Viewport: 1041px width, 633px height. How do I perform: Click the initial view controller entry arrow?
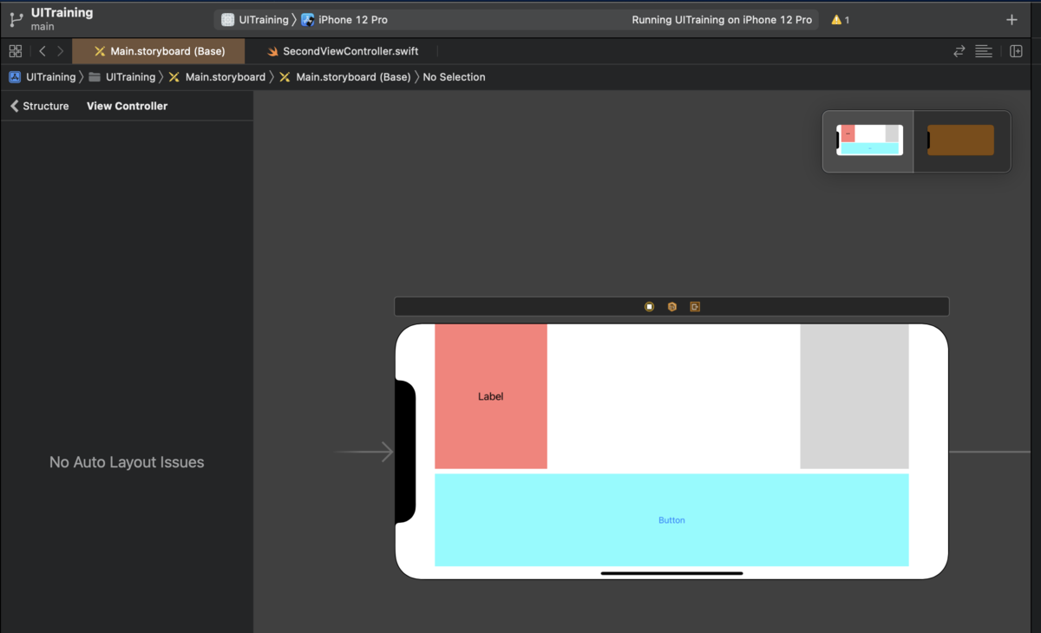[364, 452]
